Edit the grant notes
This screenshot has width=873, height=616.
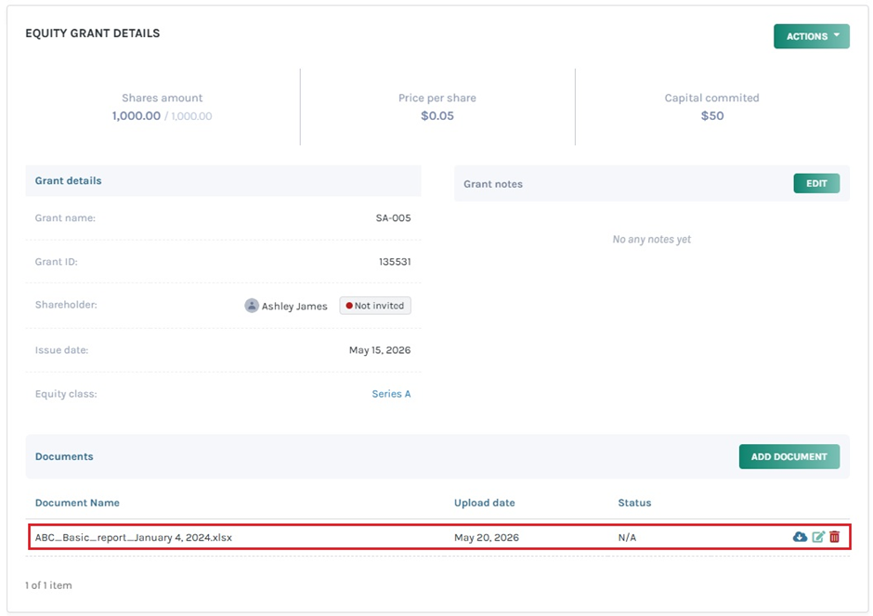click(816, 183)
